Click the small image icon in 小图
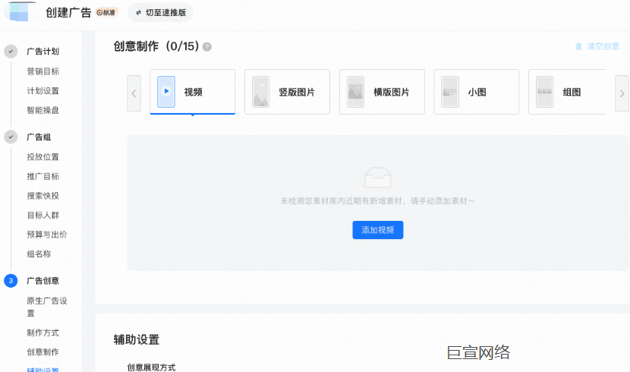Screen dimensions: 630x372 (450, 92)
